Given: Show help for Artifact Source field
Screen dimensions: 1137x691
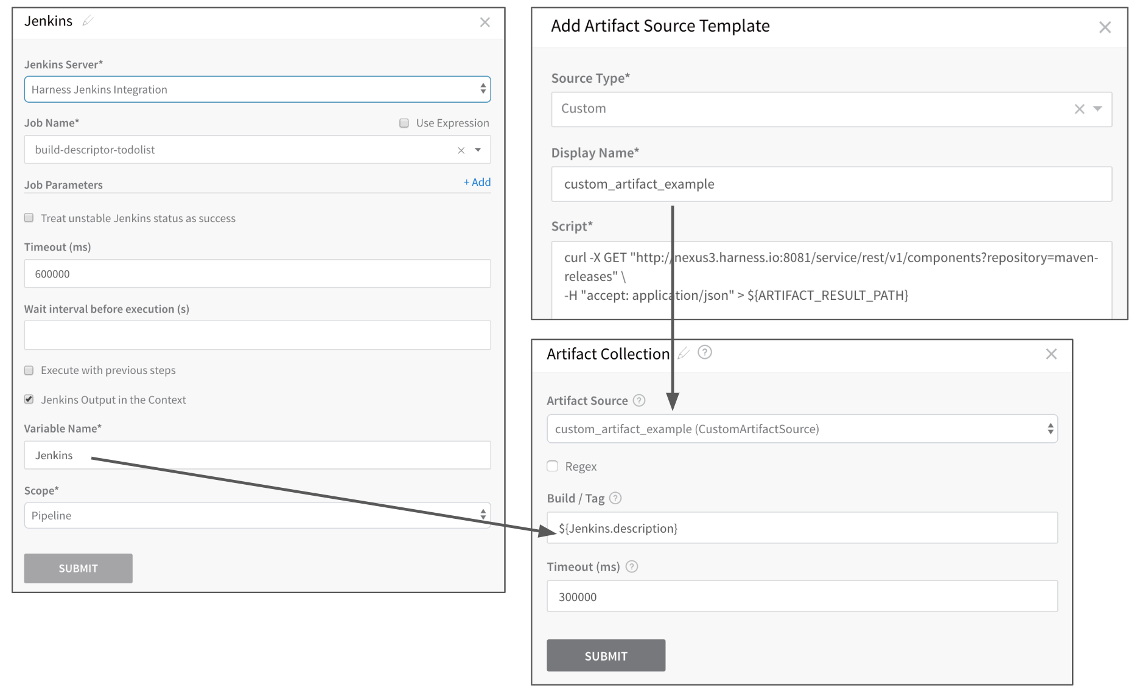Looking at the screenshot, I should coord(639,401).
